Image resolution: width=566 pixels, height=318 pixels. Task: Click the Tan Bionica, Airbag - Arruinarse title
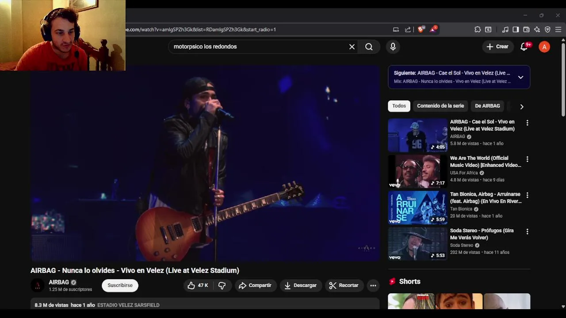point(486,198)
